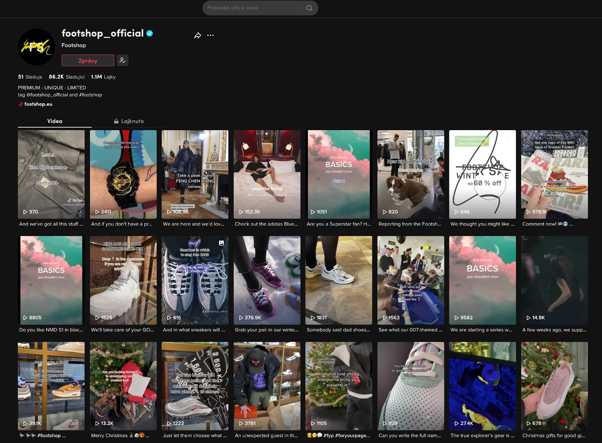
Task: Open the Winter Sale 60% off video
Action: pyautogui.click(x=482, y=174)
